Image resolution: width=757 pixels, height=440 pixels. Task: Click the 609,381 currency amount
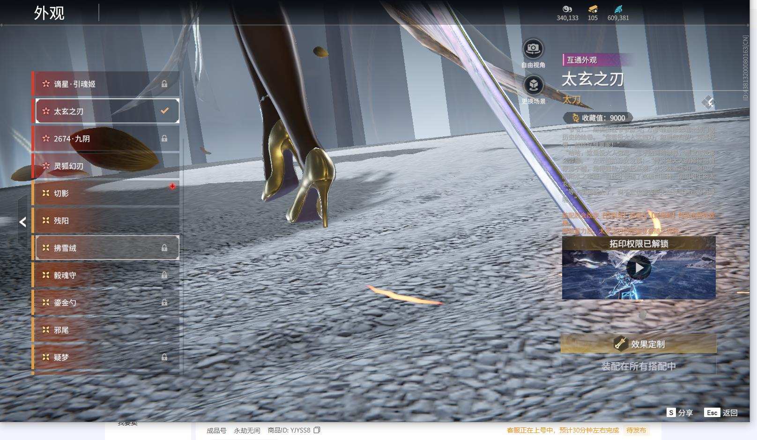point(618,18)
